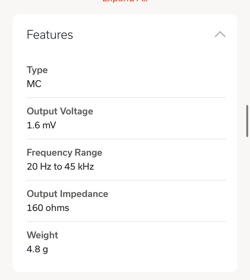Click the 20 Hz to 45 kHz value
The height and width of the screenshot is (280, 250).
pyautogui.click(x=60, y=167)
